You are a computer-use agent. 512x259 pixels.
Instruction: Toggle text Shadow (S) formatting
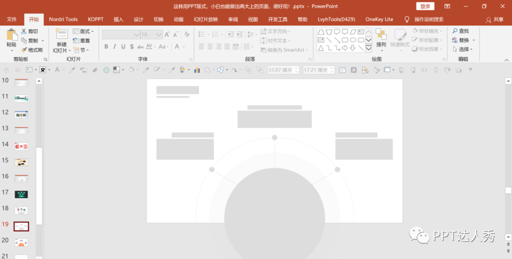click(x=132, y=47)
